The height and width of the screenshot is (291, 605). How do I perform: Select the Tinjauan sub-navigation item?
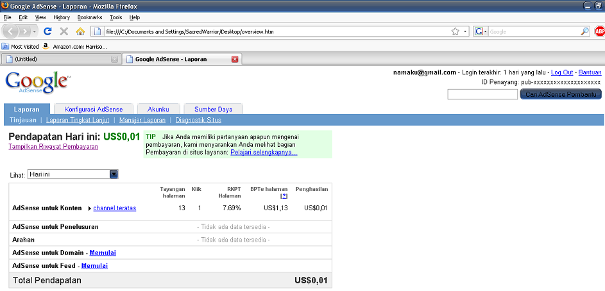pyautogui.click(x=23, y=120)
